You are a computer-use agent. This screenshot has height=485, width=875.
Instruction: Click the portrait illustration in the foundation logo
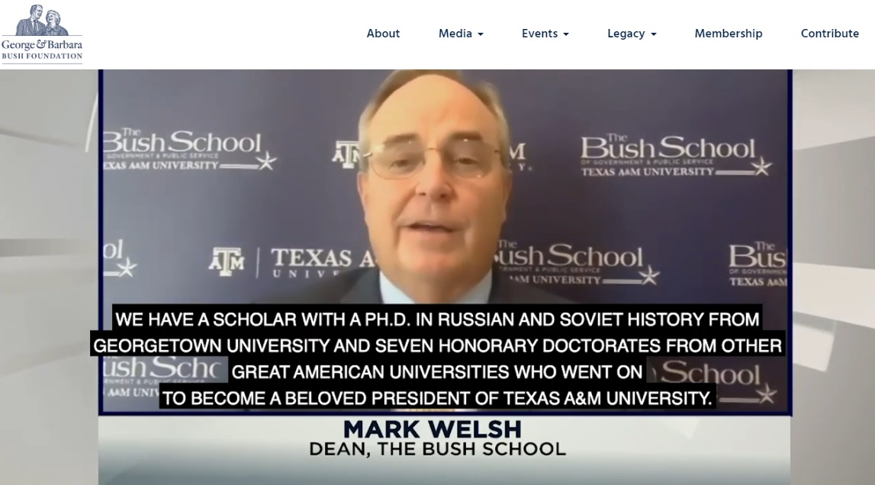(x=42, y=20)
